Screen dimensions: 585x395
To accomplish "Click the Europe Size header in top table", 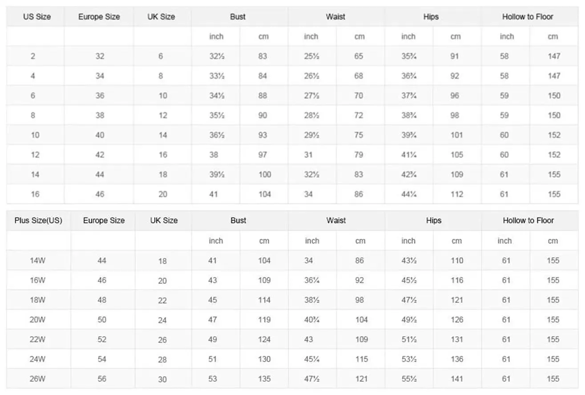I will [99, 17].
